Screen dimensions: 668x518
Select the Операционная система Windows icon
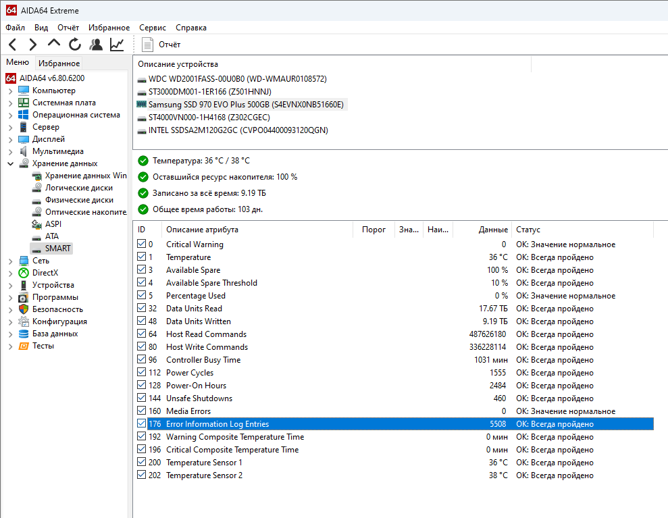coord(24,115)
